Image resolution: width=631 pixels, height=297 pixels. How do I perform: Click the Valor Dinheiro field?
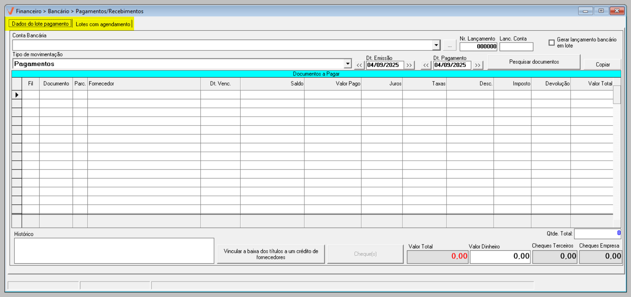(x=500, y=256)
